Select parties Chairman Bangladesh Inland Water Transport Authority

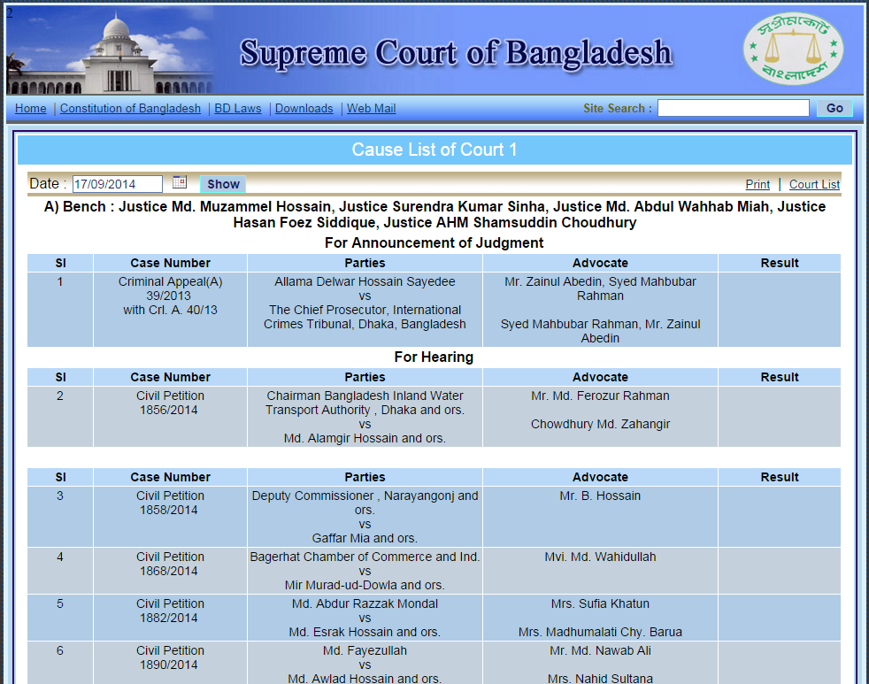(x=365, y=403)
